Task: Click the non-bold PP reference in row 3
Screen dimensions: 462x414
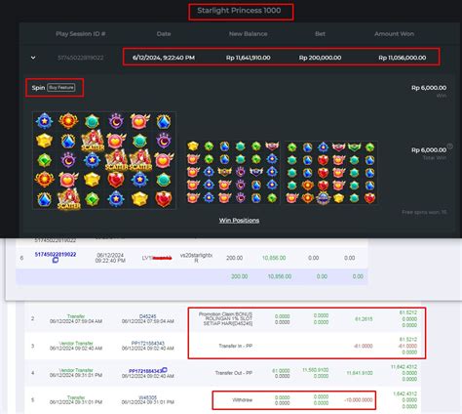Action: (148, 343)
